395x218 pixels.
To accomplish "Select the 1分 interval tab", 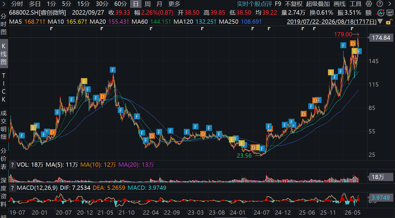I will [52, 4].
